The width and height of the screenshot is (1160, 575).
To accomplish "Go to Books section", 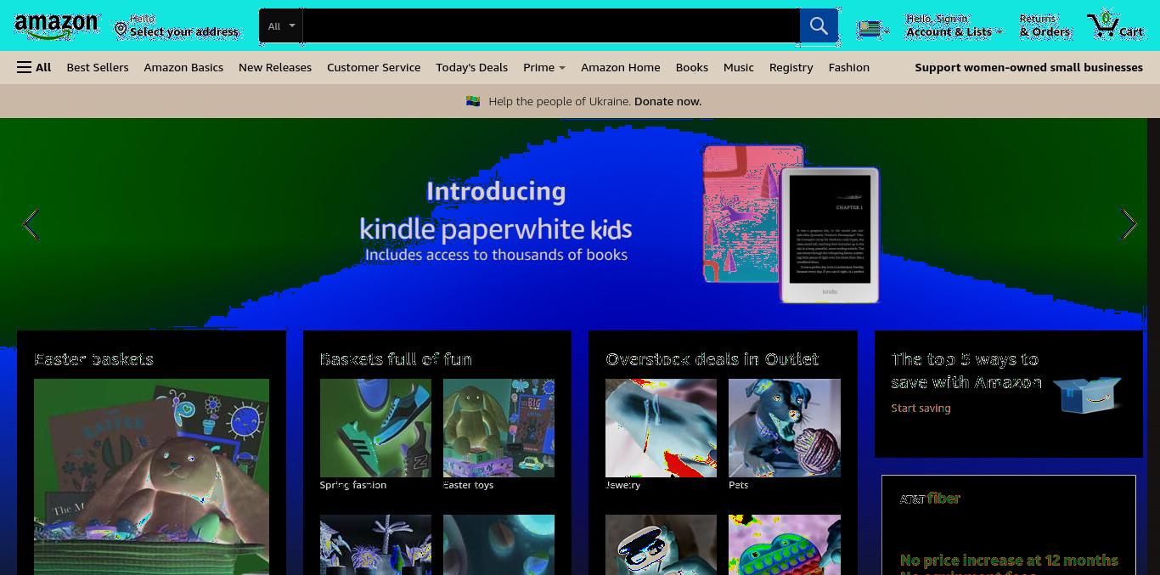I will [x=692, y=67].
